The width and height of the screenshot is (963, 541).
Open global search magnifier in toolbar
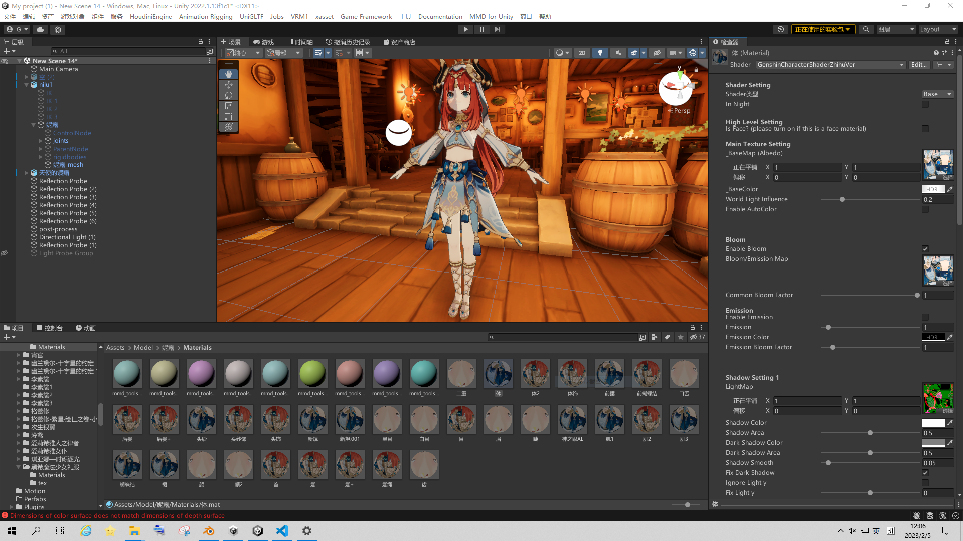(866, 29)
